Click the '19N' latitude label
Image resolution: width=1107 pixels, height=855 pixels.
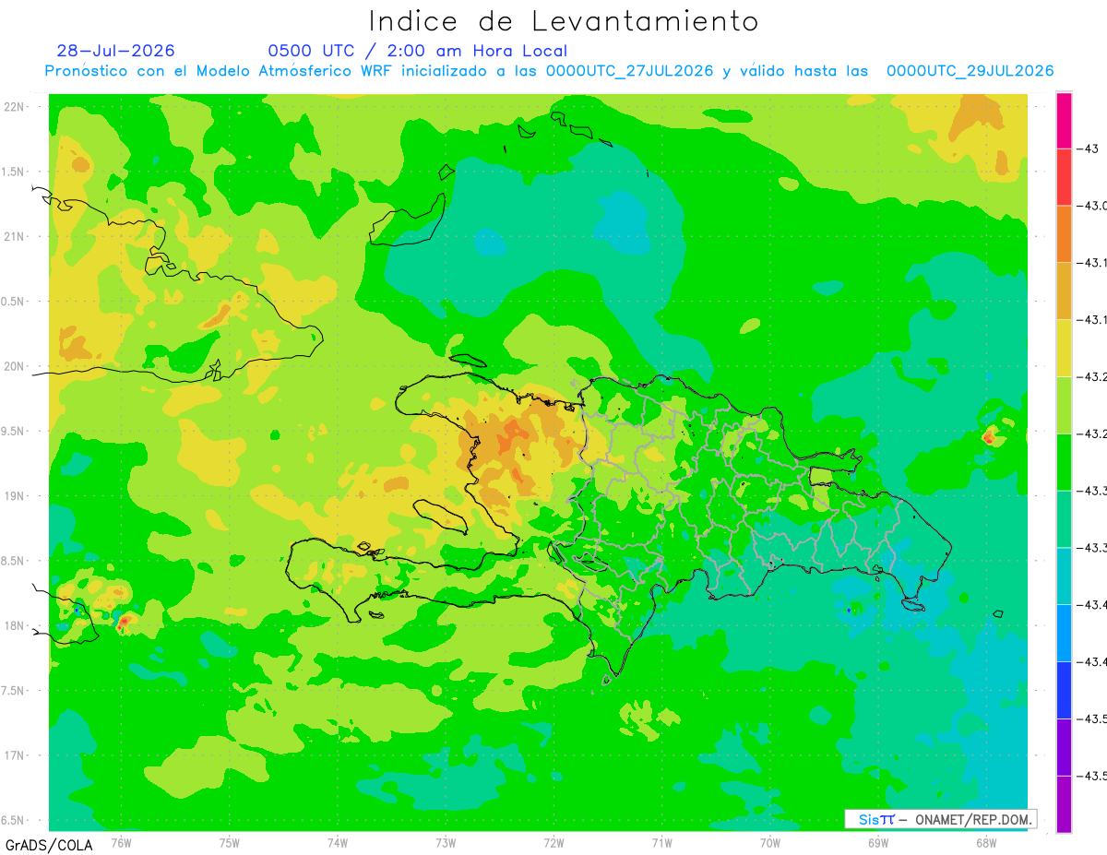tap(15, 496)
